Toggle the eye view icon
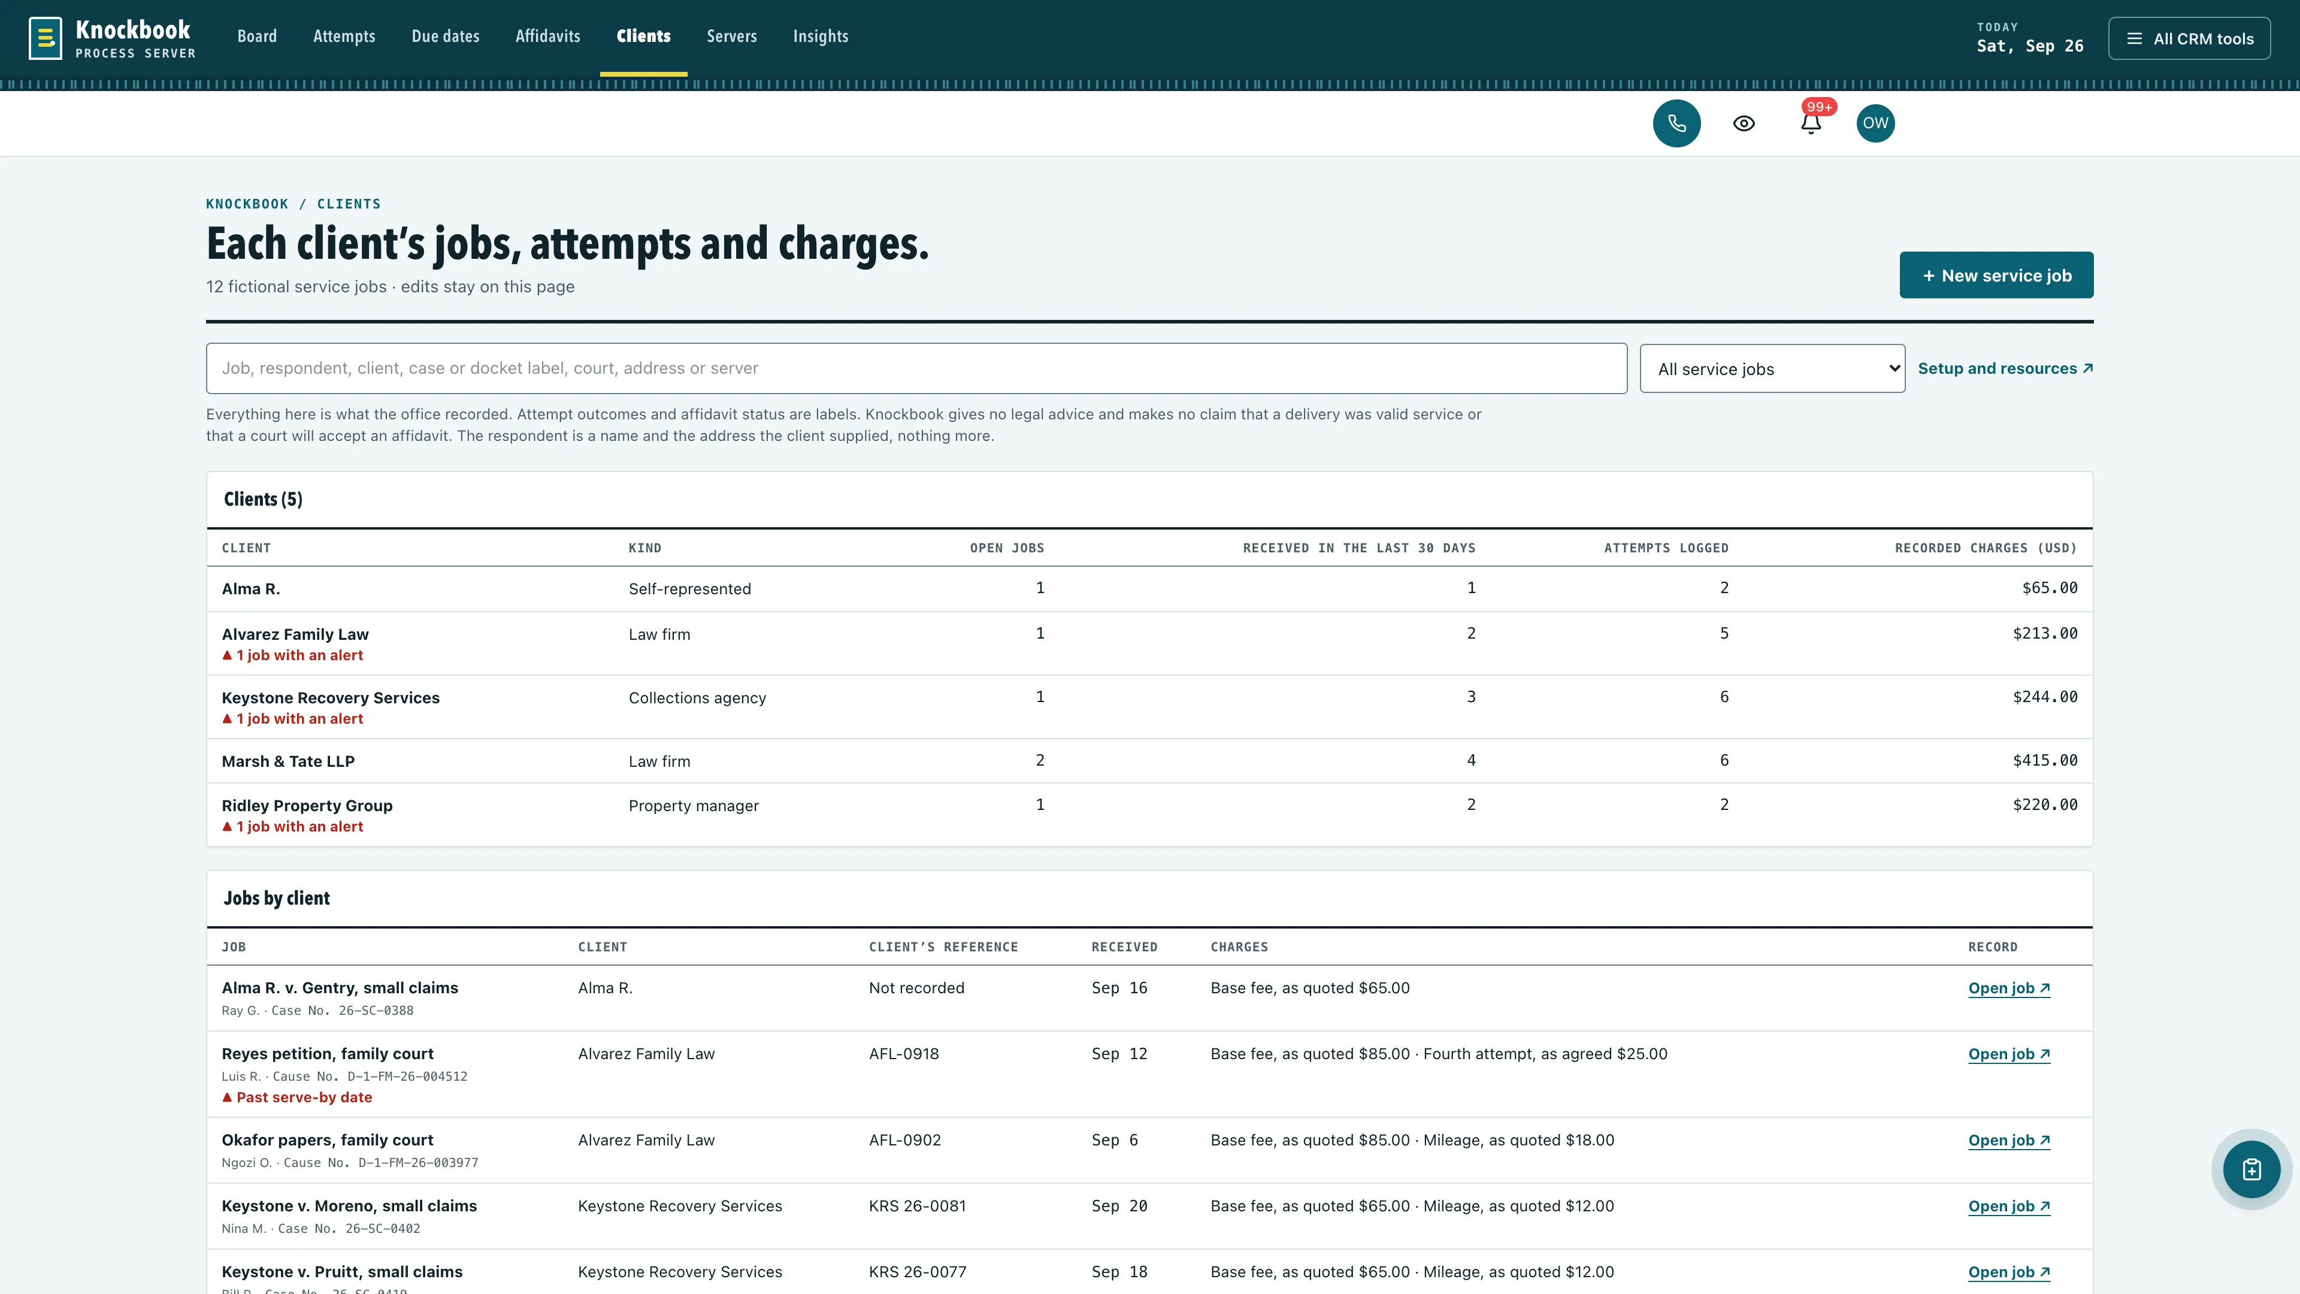The width and height of the screenshot is (2300, 1294). click(x=1744, y=123)
